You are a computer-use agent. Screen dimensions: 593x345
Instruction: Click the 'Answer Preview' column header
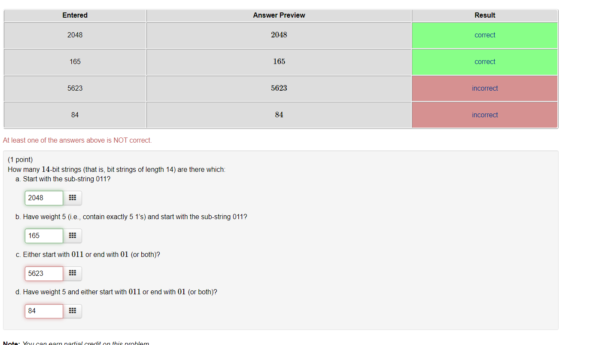pos(279,15)
